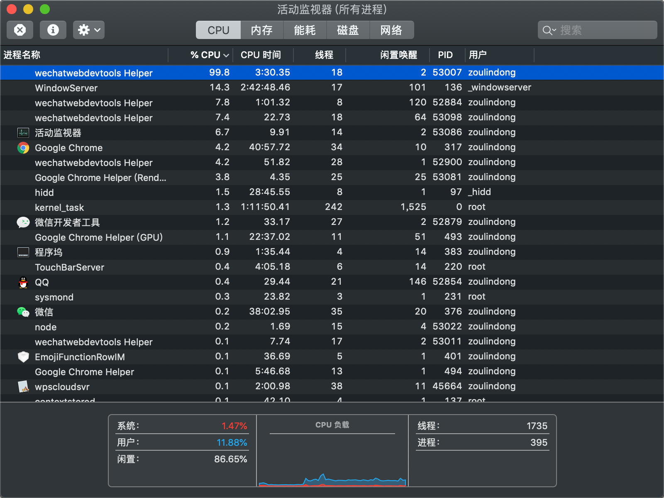
Task: Click the 微信 WeChat icon in process list
Action: point(23,312)
